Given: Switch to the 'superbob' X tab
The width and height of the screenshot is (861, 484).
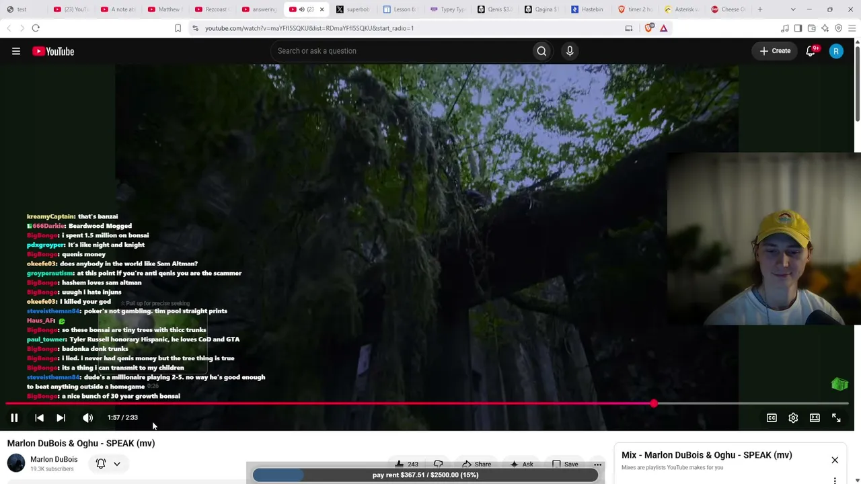Looking at the screenshot, I should coord(352,9).
